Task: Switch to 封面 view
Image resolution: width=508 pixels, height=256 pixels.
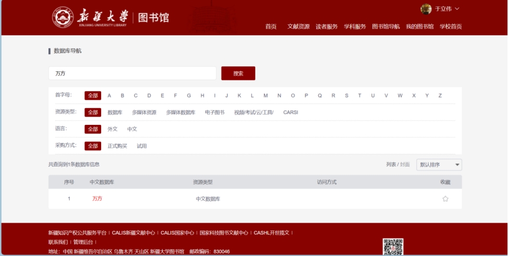Action: pos(405,164)
